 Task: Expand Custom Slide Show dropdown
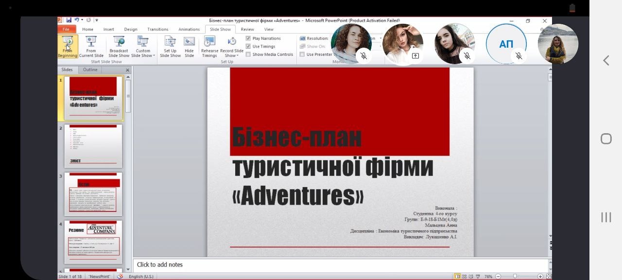click(143, 52)
